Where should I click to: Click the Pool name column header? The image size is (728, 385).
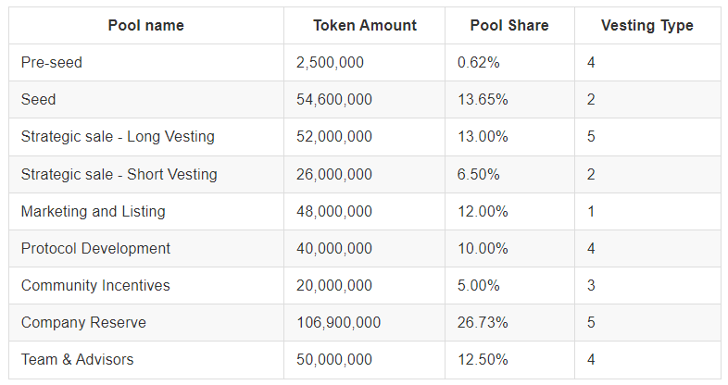pos(145,26)
